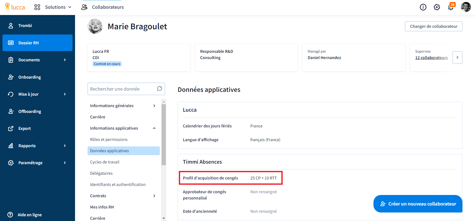Click the Documents clipboard icon
The image size is (475, 221).
[x=11, y=60]
